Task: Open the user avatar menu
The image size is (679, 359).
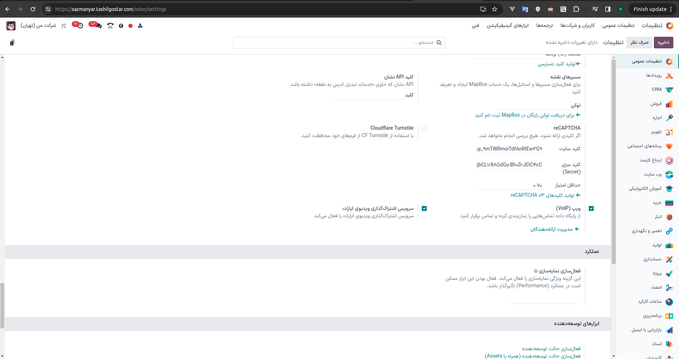Action: pos(11,25)
